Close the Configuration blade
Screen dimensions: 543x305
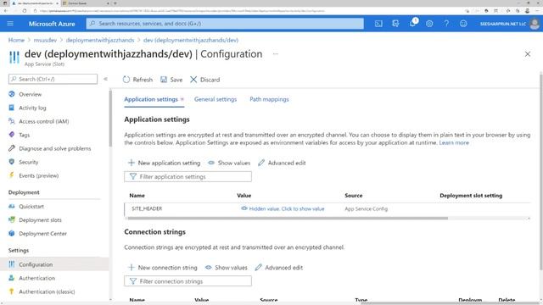(528, 54)
